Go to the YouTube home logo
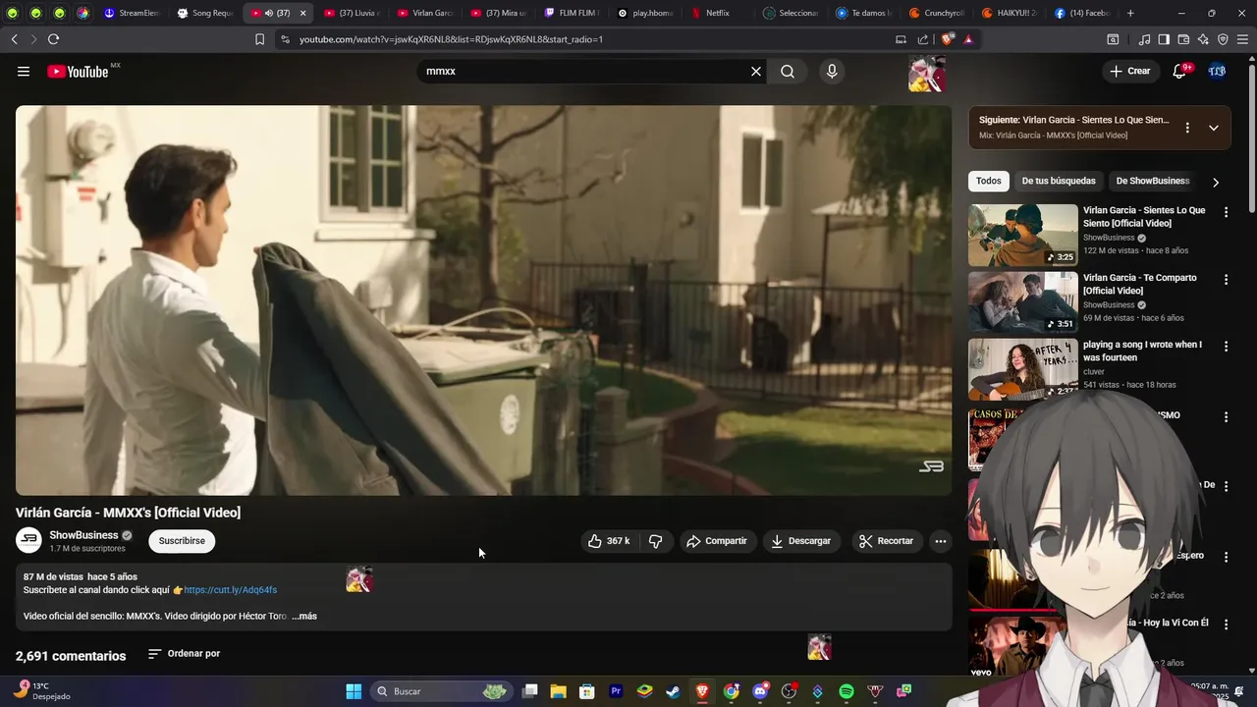This screenshot has height=707, width=1257. pos(78,72)
